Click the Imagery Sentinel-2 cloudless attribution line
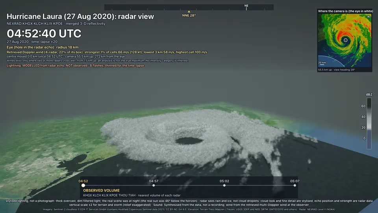The image size is (378, 213). [189, 209]
